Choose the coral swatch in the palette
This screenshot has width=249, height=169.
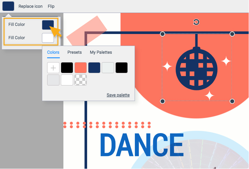click(81, 68)
